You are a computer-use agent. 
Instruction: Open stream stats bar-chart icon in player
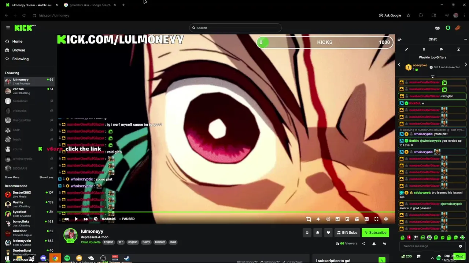tap(337, 219)
